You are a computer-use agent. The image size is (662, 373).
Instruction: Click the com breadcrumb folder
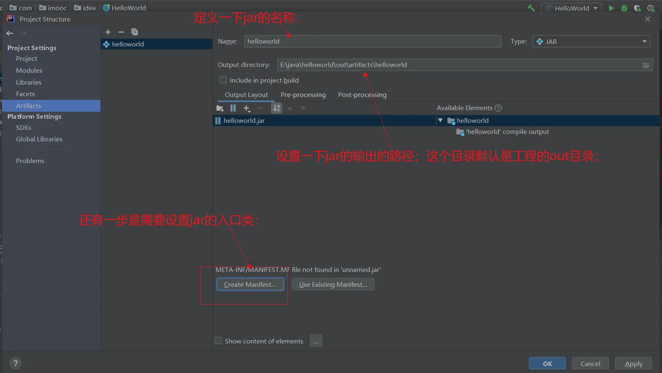click(x=21, y=8)
